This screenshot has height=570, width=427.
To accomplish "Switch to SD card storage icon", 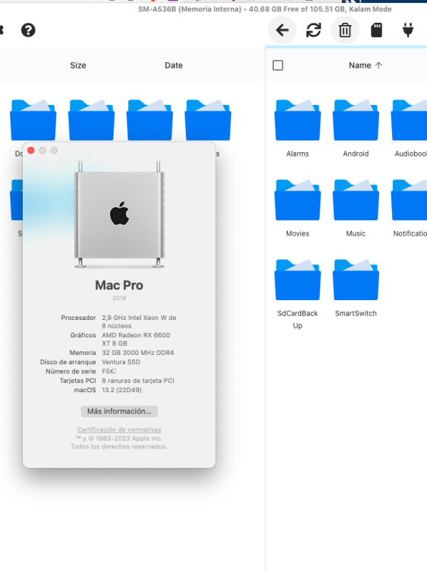I will (377, 30).
